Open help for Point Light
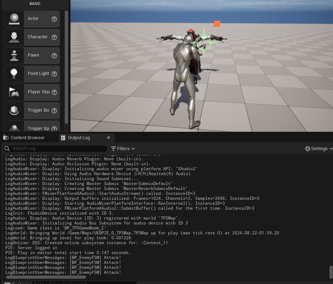333x284 pixels. point(54,74)
